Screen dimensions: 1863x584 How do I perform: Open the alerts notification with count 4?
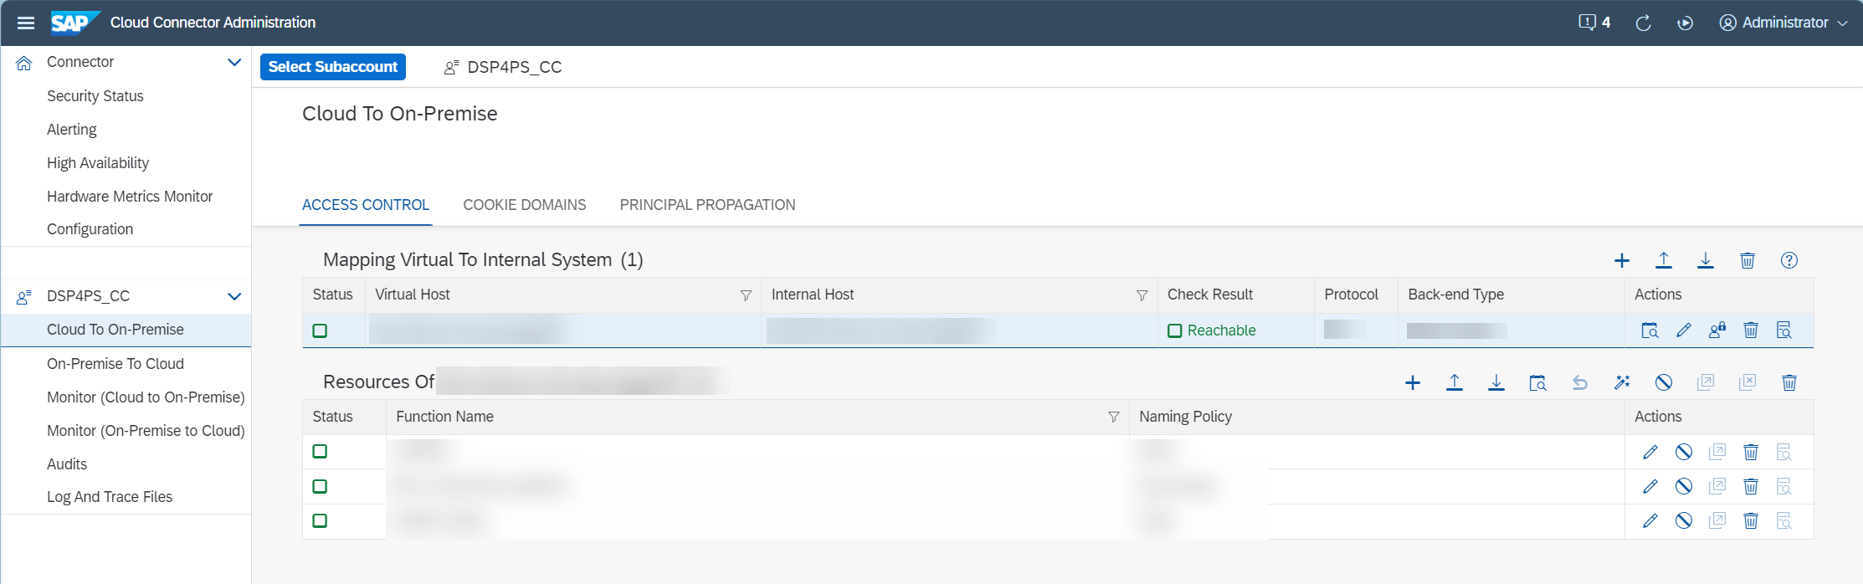coord(1594,23)
